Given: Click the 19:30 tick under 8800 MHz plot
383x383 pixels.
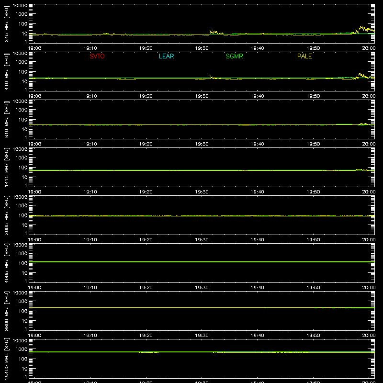Looking at the screenshot, I should (202, 336).
